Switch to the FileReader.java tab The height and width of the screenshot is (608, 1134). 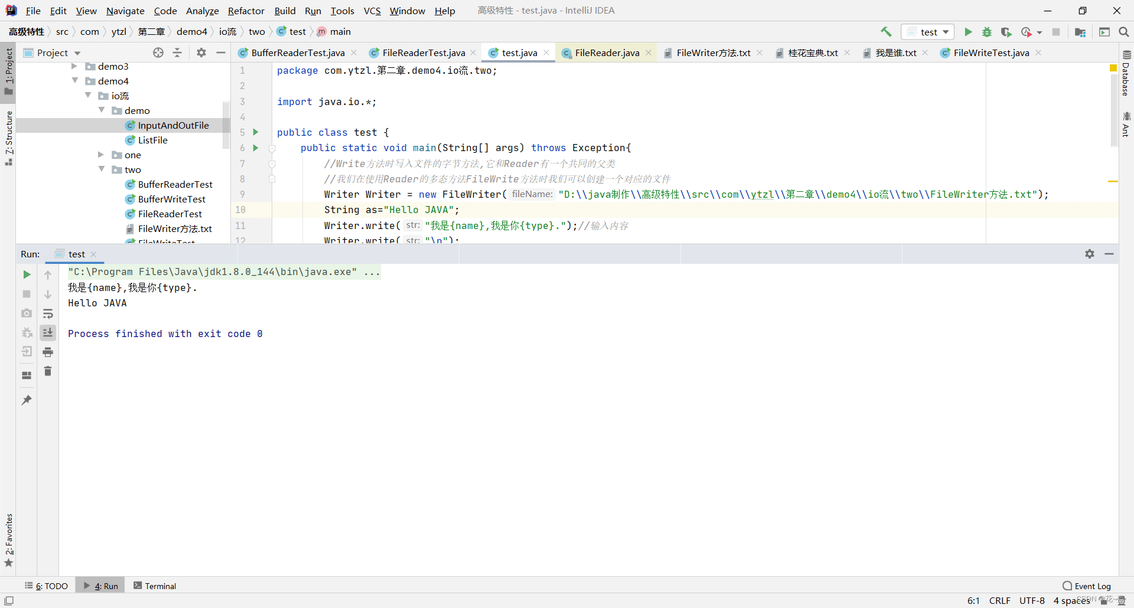click(606, 53)
